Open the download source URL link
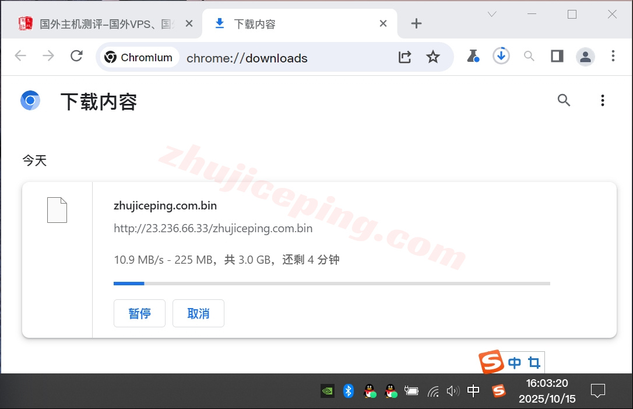This screenshot has height=409, width=633. point(213,228)
